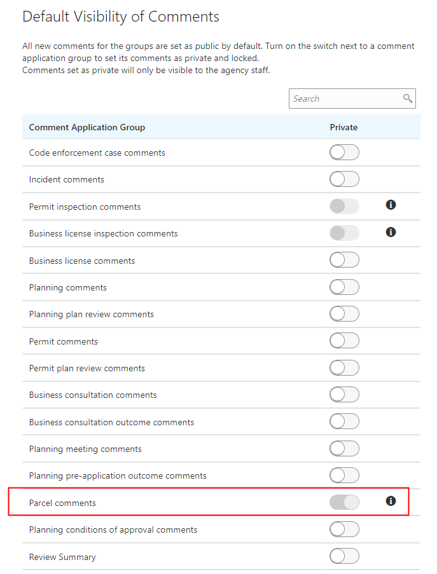Toggle Permit plan review comments private switch

coord(344,368)
